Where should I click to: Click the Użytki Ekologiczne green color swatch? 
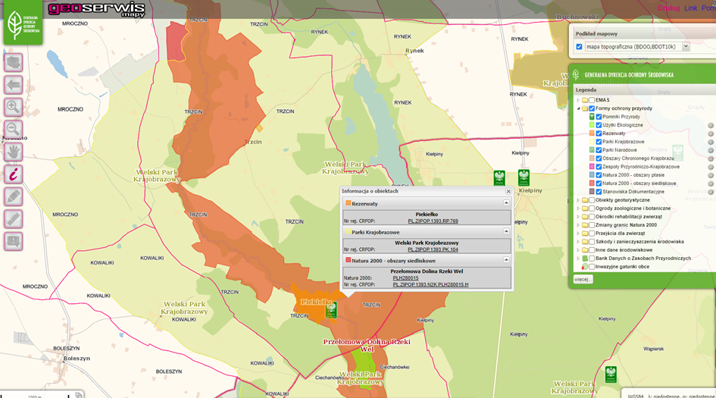tap(592, 125)
